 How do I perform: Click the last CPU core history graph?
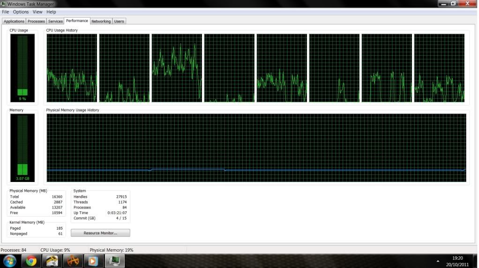click(439, 68)
